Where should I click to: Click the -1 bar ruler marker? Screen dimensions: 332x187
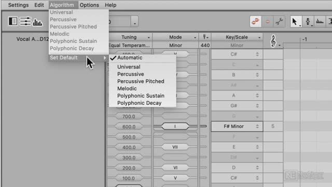tap(305, 39)
